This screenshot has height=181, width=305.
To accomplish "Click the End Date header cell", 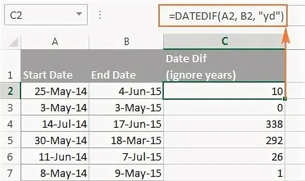I will [126, 66].
